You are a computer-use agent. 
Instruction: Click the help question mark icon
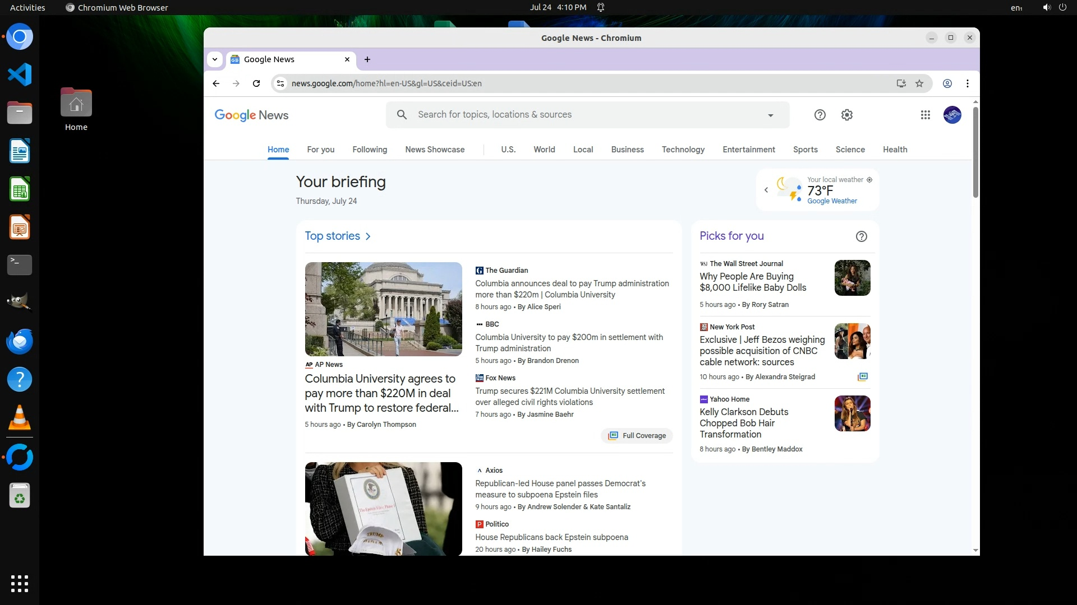point(820,115)
